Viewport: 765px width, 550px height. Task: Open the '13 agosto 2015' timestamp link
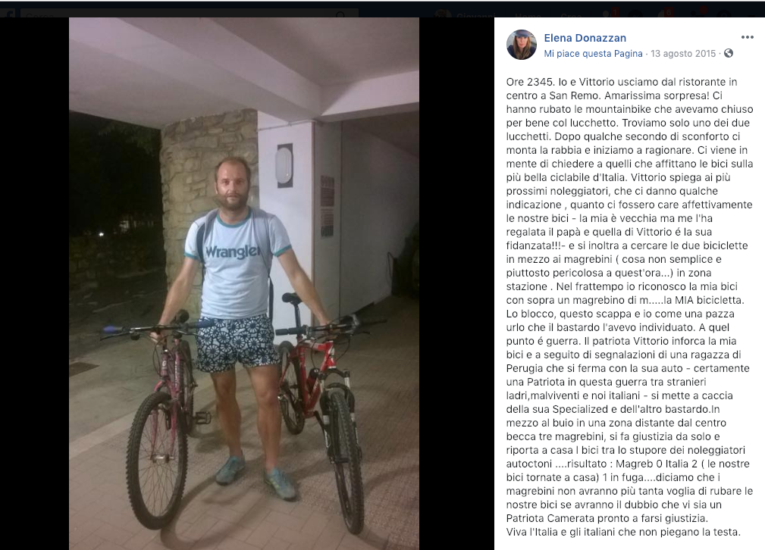point(683,54)
